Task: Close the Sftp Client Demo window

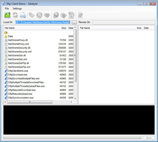Action: [x=153, y=4]
